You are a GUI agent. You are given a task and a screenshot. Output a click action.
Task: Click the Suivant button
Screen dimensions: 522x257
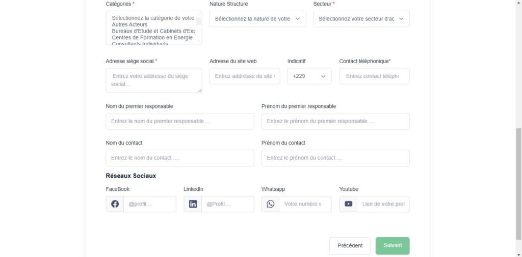[x=393, y=246]
